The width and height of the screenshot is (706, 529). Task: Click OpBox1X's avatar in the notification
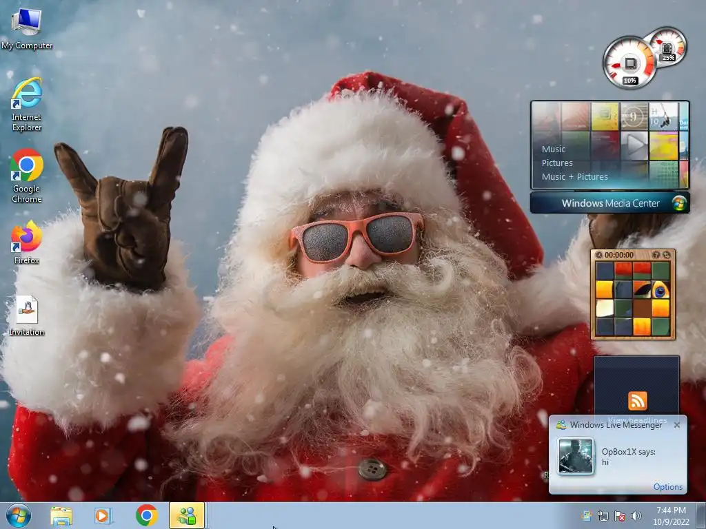[x=576, y=456]
